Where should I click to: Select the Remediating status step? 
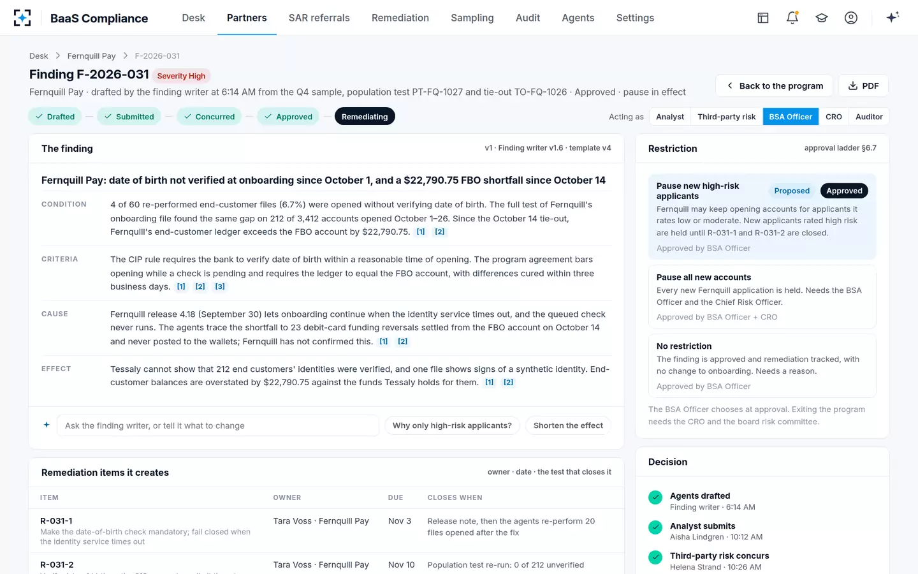365,117
